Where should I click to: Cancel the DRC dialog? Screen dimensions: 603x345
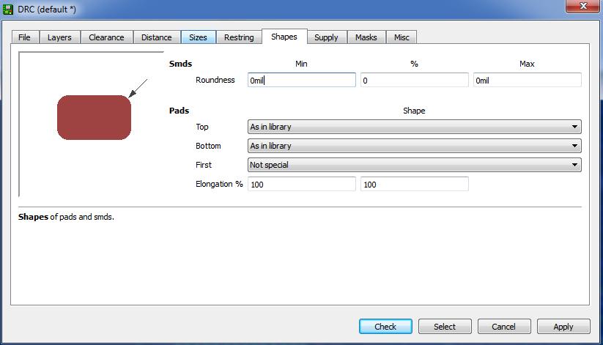point(504,326)
